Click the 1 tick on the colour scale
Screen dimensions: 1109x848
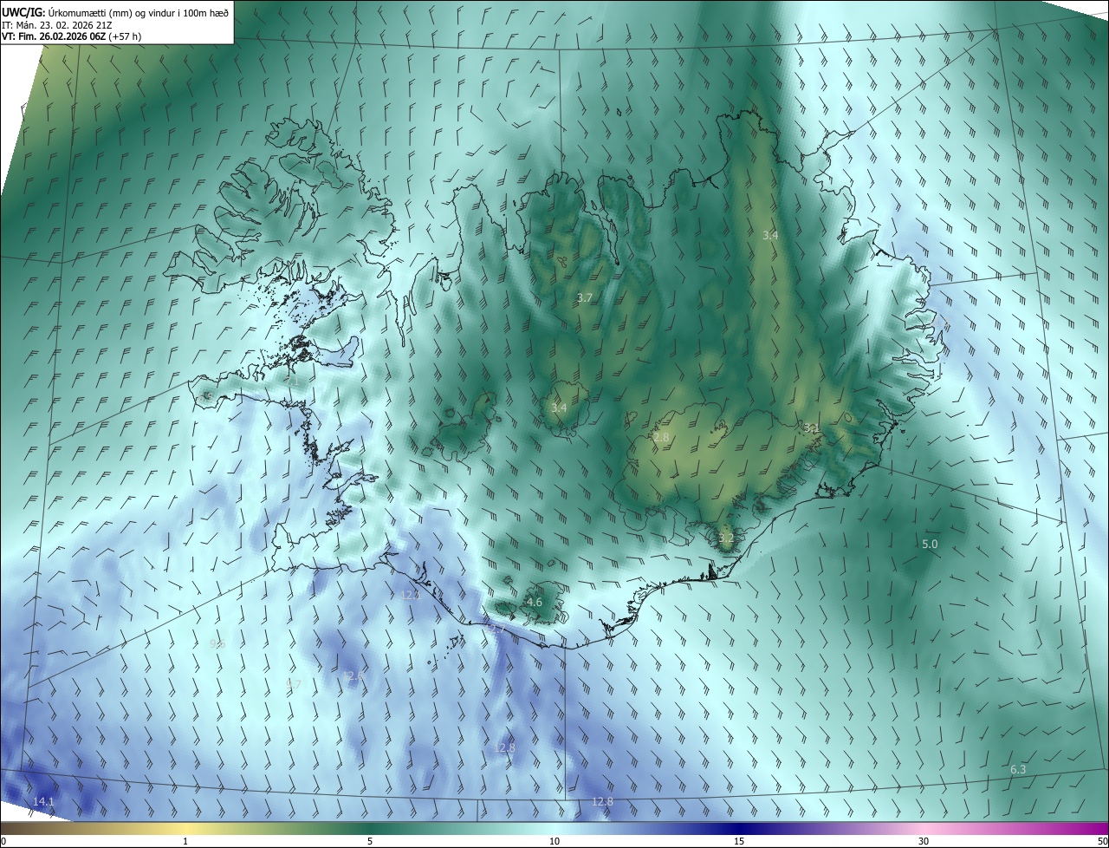185,841
